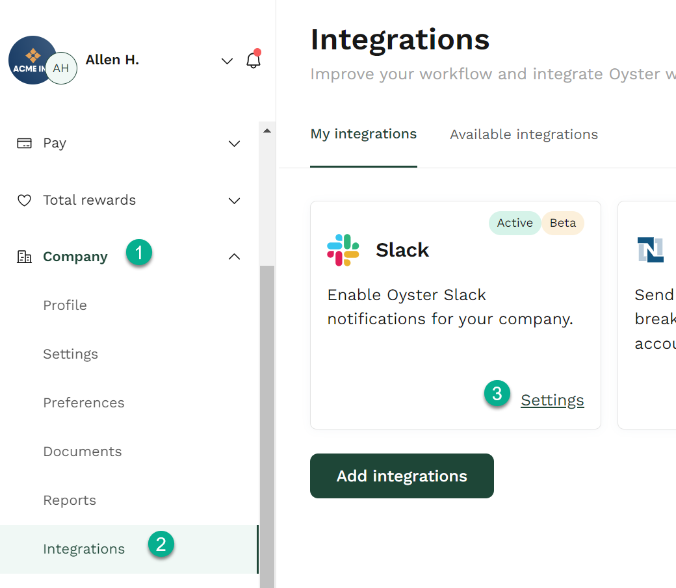Viewport: 676px width, 588px height.
Task: Switch to the Available integrations tab
Action: click(x=523, y=134)
